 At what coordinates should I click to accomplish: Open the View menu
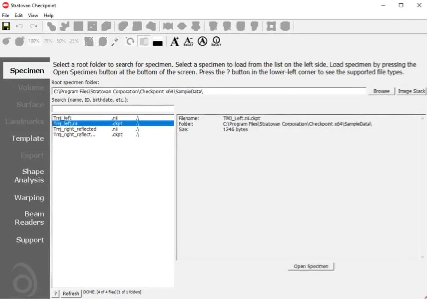[33, 15]
